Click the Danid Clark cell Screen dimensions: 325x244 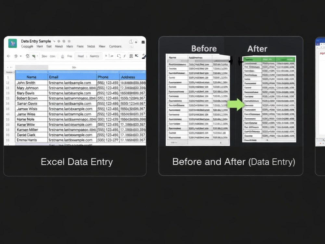click(32, 135)
